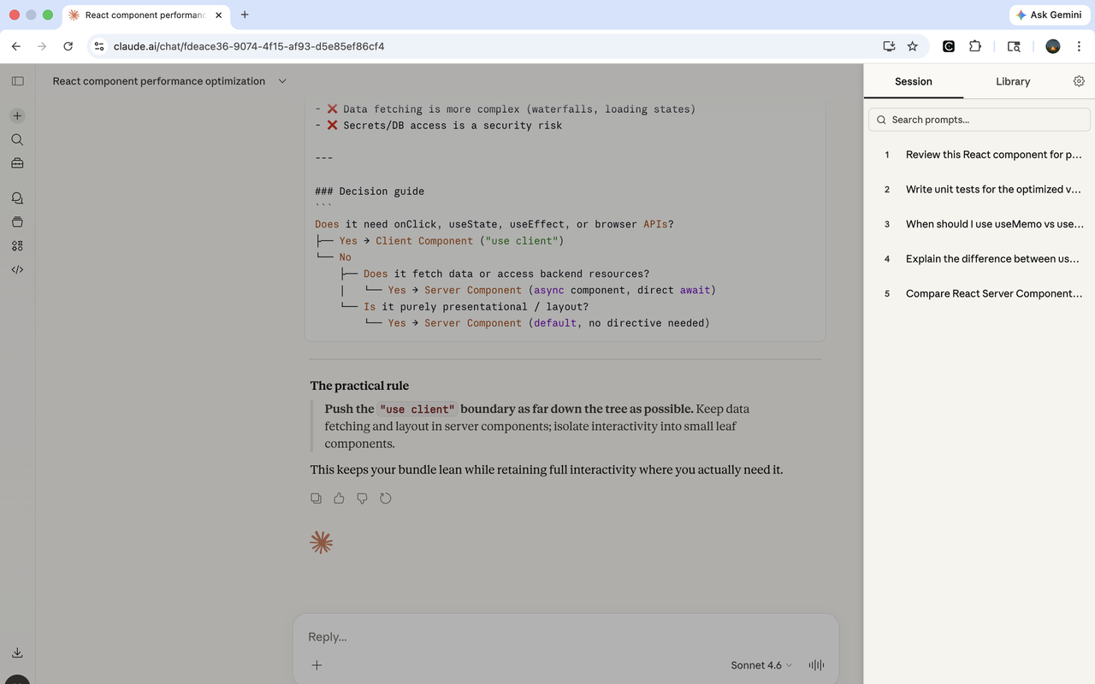1095x684 pixels.
Task: Open the briefcase projects icon in sidebar
Action: [x=17, y=163]
